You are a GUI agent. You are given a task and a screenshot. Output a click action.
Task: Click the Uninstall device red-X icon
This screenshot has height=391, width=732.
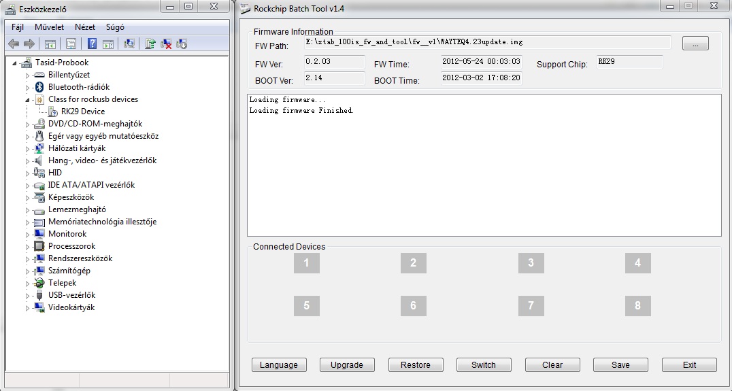[x=166, y=44]
